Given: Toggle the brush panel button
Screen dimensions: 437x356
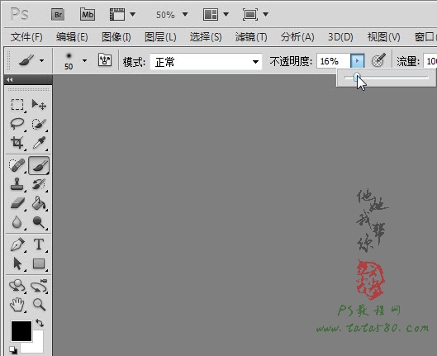Looking at the screenshot, I should pos(105,60).
